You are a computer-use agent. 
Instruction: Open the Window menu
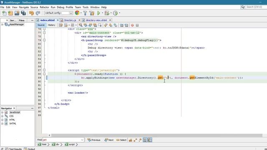(95, 7)
